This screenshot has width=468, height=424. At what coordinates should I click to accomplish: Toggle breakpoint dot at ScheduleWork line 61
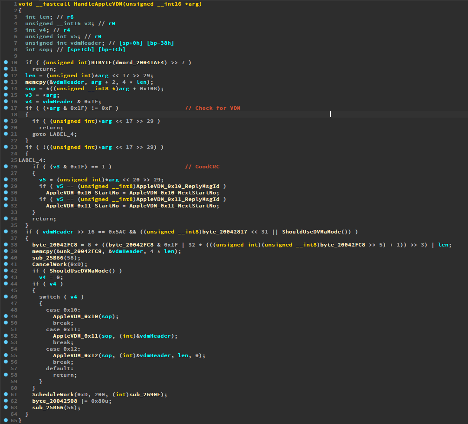pos(6,394)
